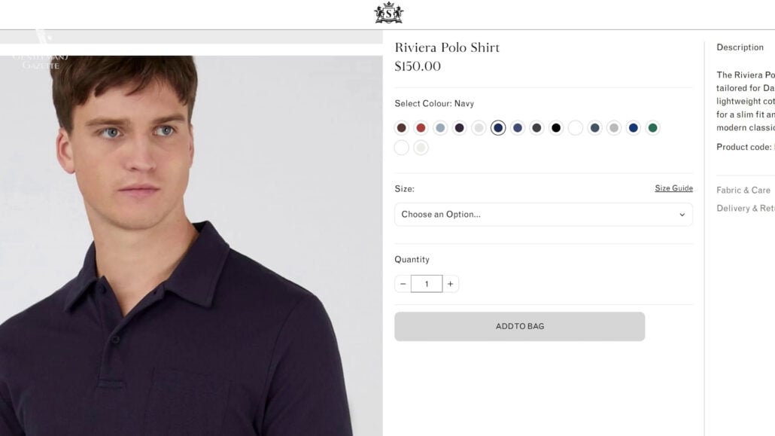Select the black colour swatch
Viewport: 775px width, 436px height.
[557, 127]
